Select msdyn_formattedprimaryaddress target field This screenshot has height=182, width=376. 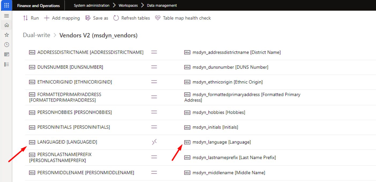(x=242, y=97)
